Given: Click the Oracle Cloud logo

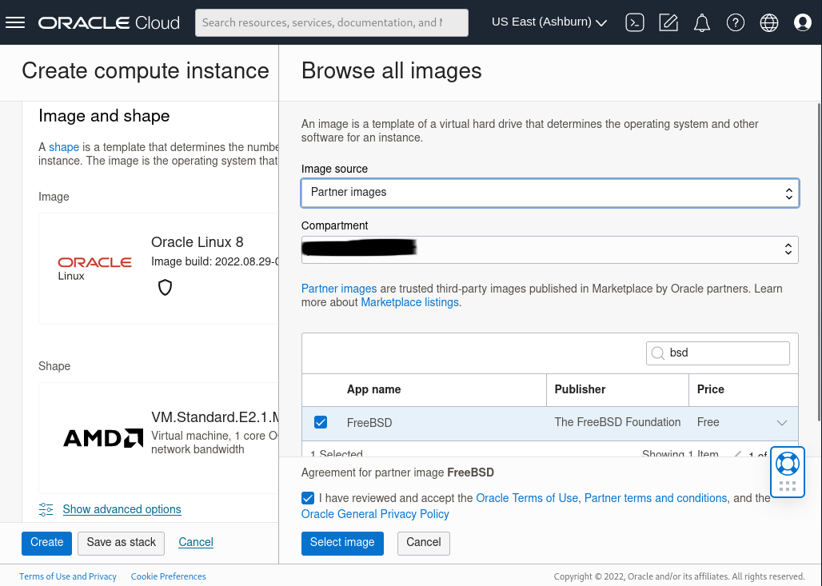Looking at the screenshot, I should tap(109, 22).
